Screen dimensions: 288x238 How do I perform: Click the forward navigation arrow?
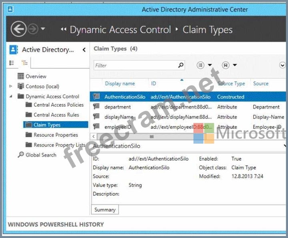33,29
